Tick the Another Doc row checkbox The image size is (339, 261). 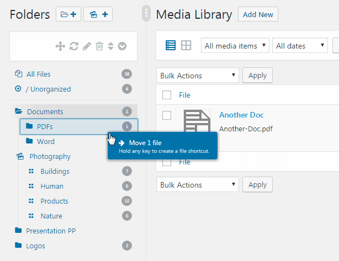167,115
